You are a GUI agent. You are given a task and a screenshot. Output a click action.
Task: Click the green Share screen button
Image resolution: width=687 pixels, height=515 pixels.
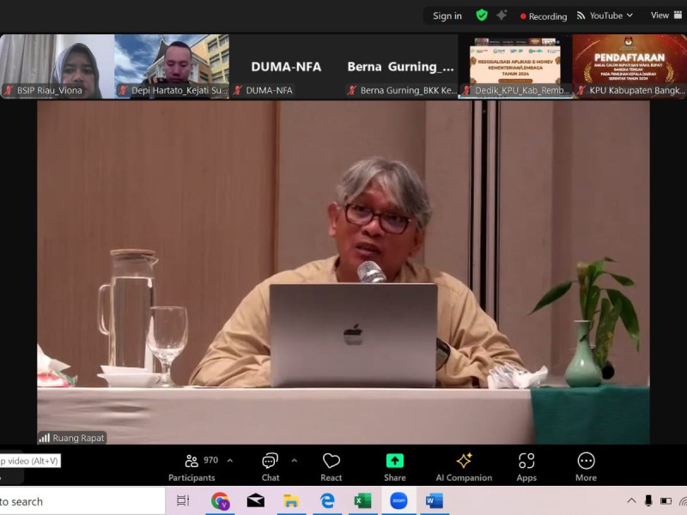click(395, 466)
